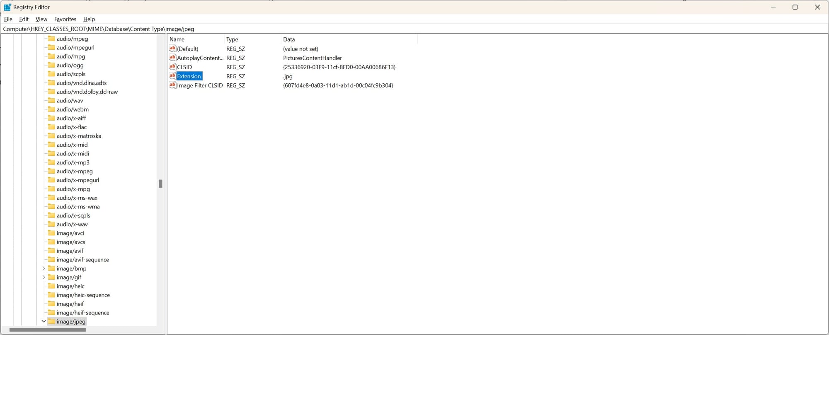Image resolution: width=829 pixels, height=409 pixels.
Task: Select the image/heic key
Action: 70,286
